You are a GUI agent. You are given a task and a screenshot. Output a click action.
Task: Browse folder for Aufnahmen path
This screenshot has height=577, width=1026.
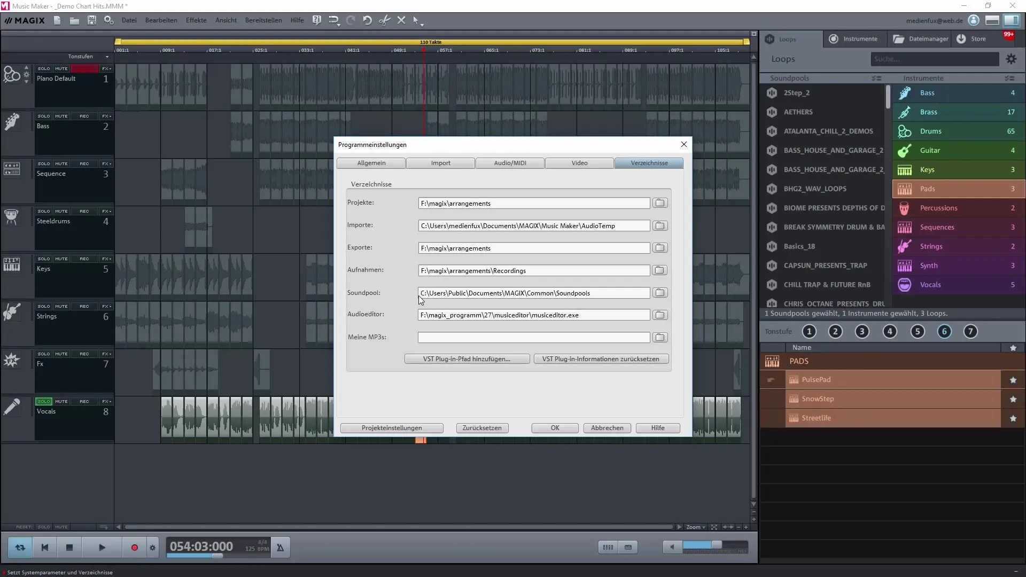[x=660, y=270]
